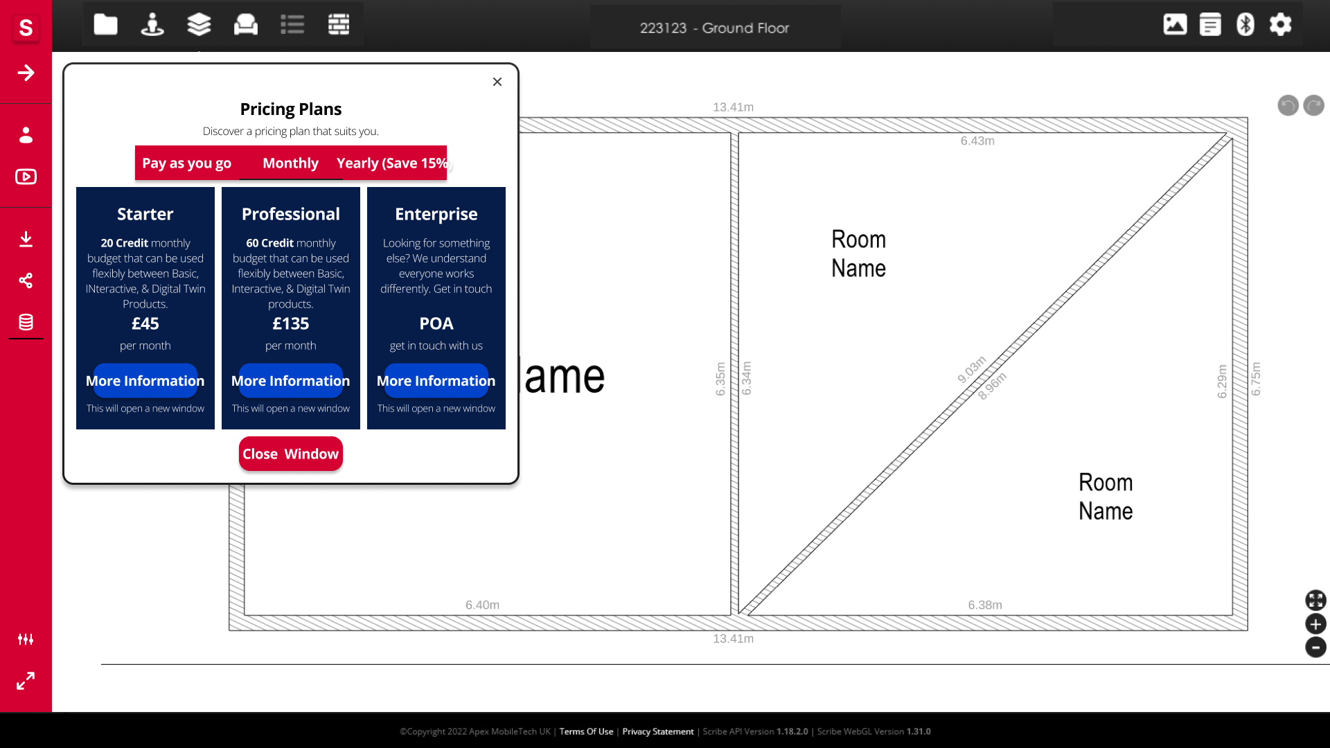Zoom in with the plus button
This screenshot has width=1330, height=748.
(x=1315, y=624)
